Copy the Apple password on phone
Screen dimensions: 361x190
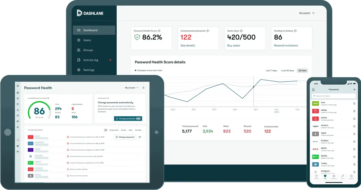click(354, 134)
